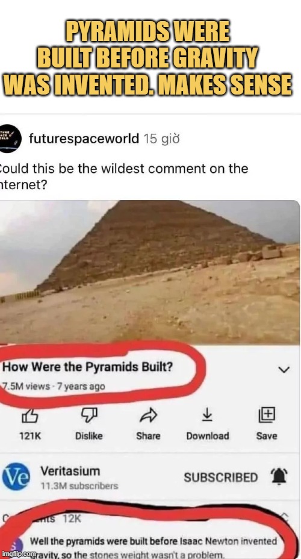This screenshot has width=301, height=559.
Task: Click the thumbs-up like icon
Action: 30,416
